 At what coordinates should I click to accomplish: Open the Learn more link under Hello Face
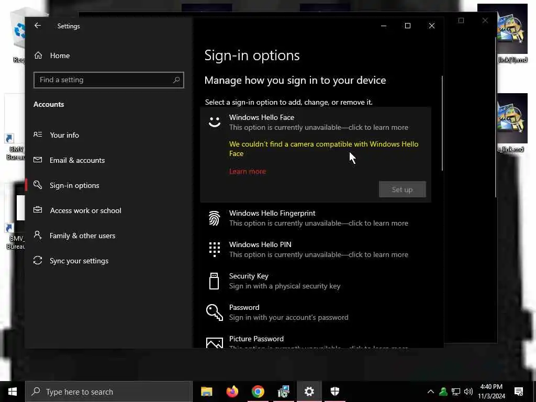[x=248, y=171]
